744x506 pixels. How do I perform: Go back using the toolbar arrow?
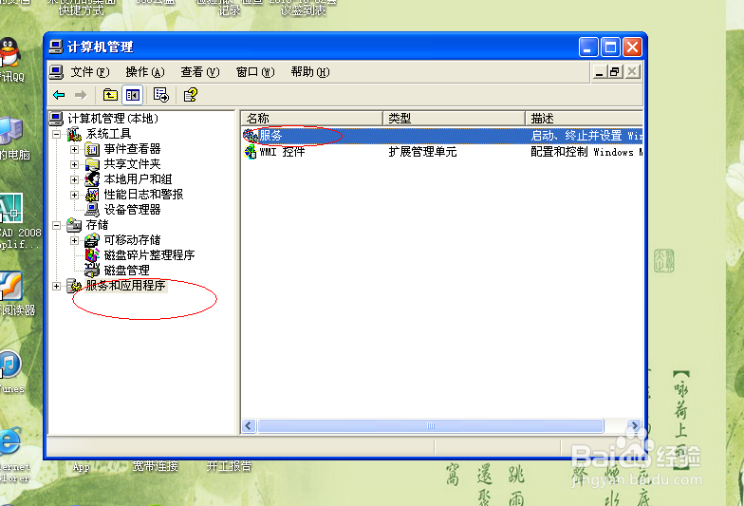(59, 95)
